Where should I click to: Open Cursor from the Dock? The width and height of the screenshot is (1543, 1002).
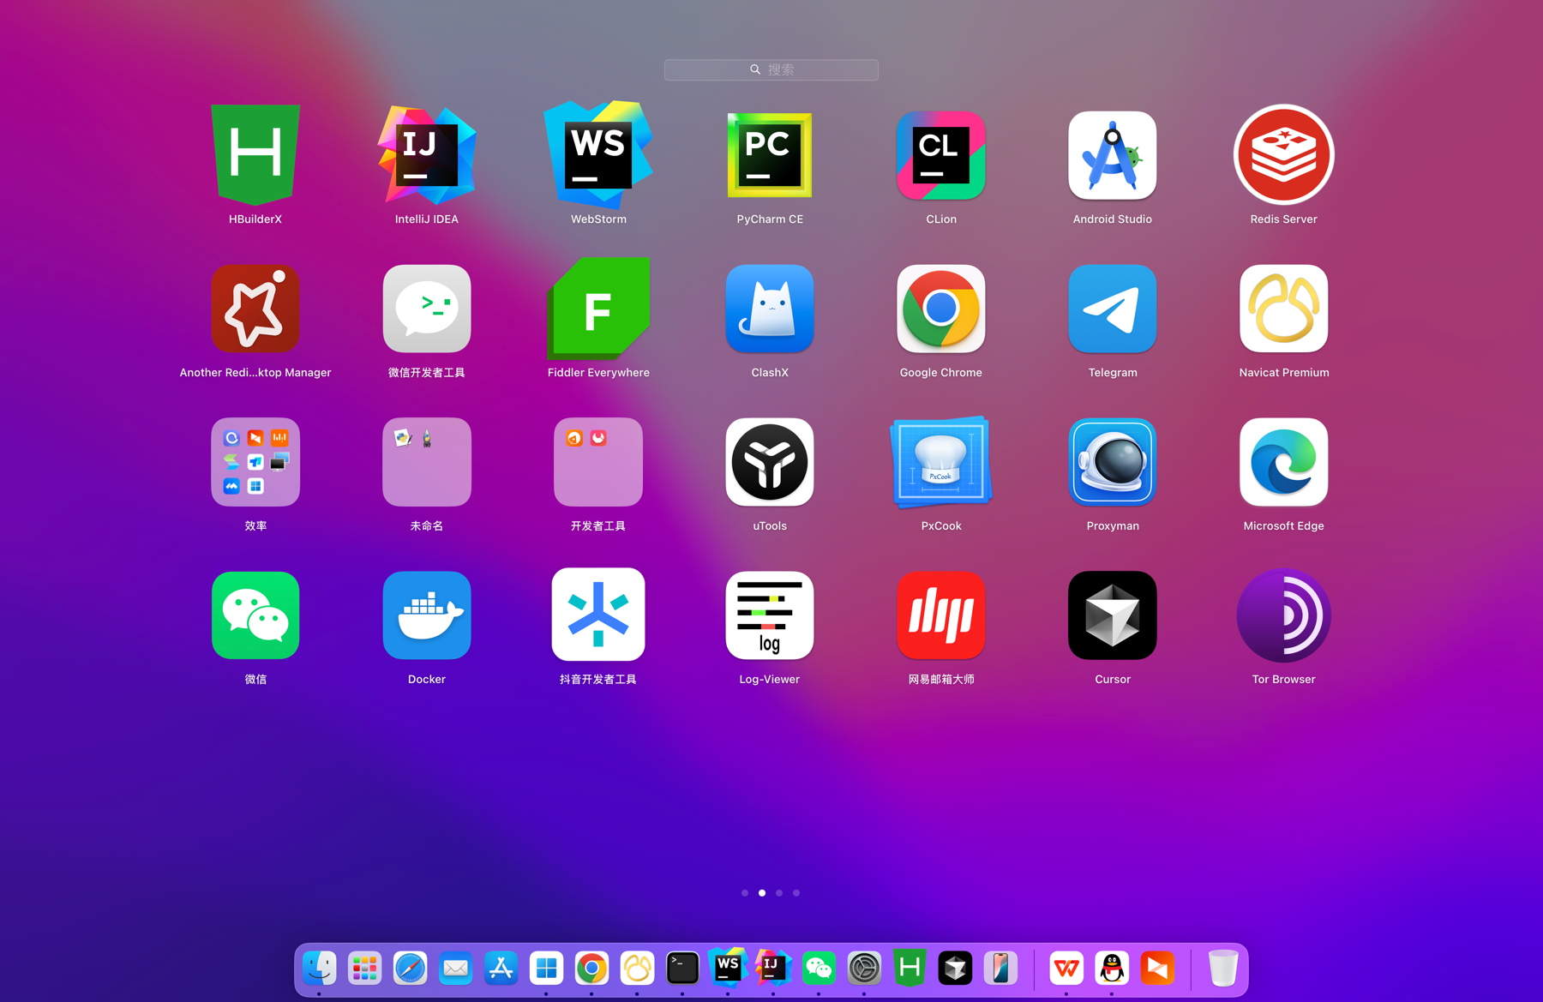point(955,969)
